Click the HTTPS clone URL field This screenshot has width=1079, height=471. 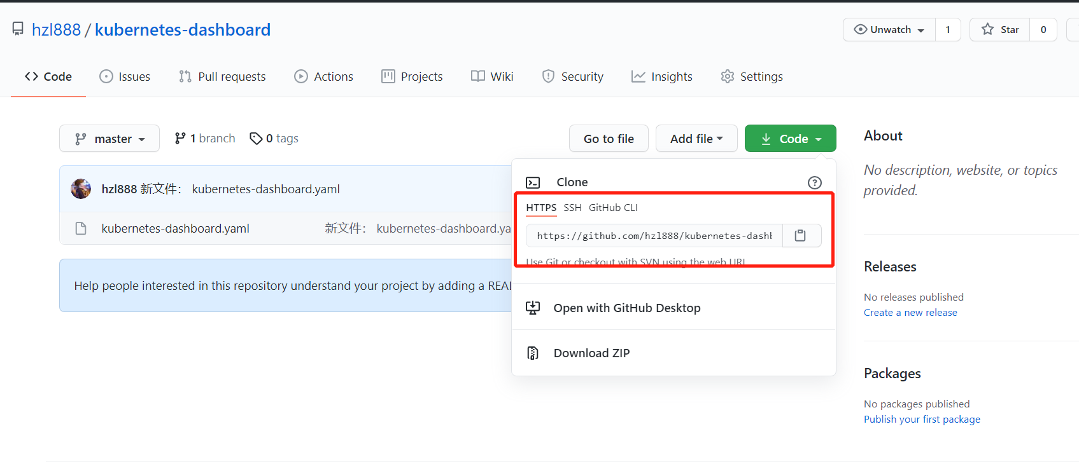tap(654, 235)
